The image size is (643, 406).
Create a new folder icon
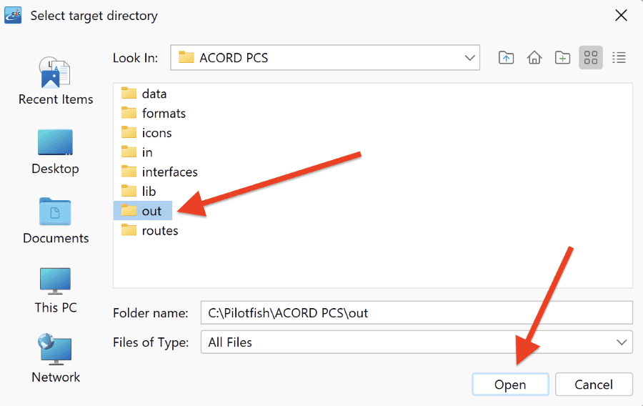pyautogui.click(x=562, y=58)
